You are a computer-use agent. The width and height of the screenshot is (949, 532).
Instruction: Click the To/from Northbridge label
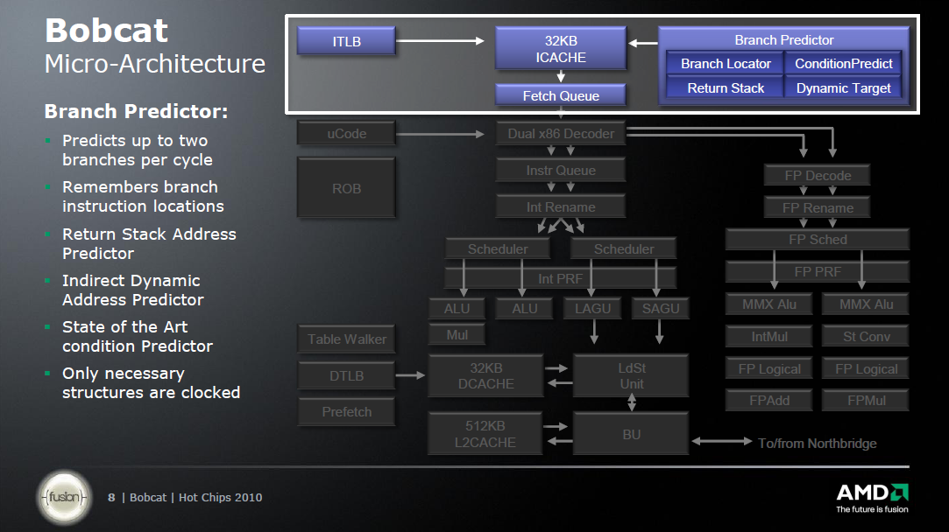pyautogui.click(x=817, y=444)
